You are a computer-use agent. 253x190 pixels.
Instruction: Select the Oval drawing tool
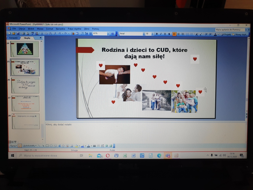tap(51, 146)
